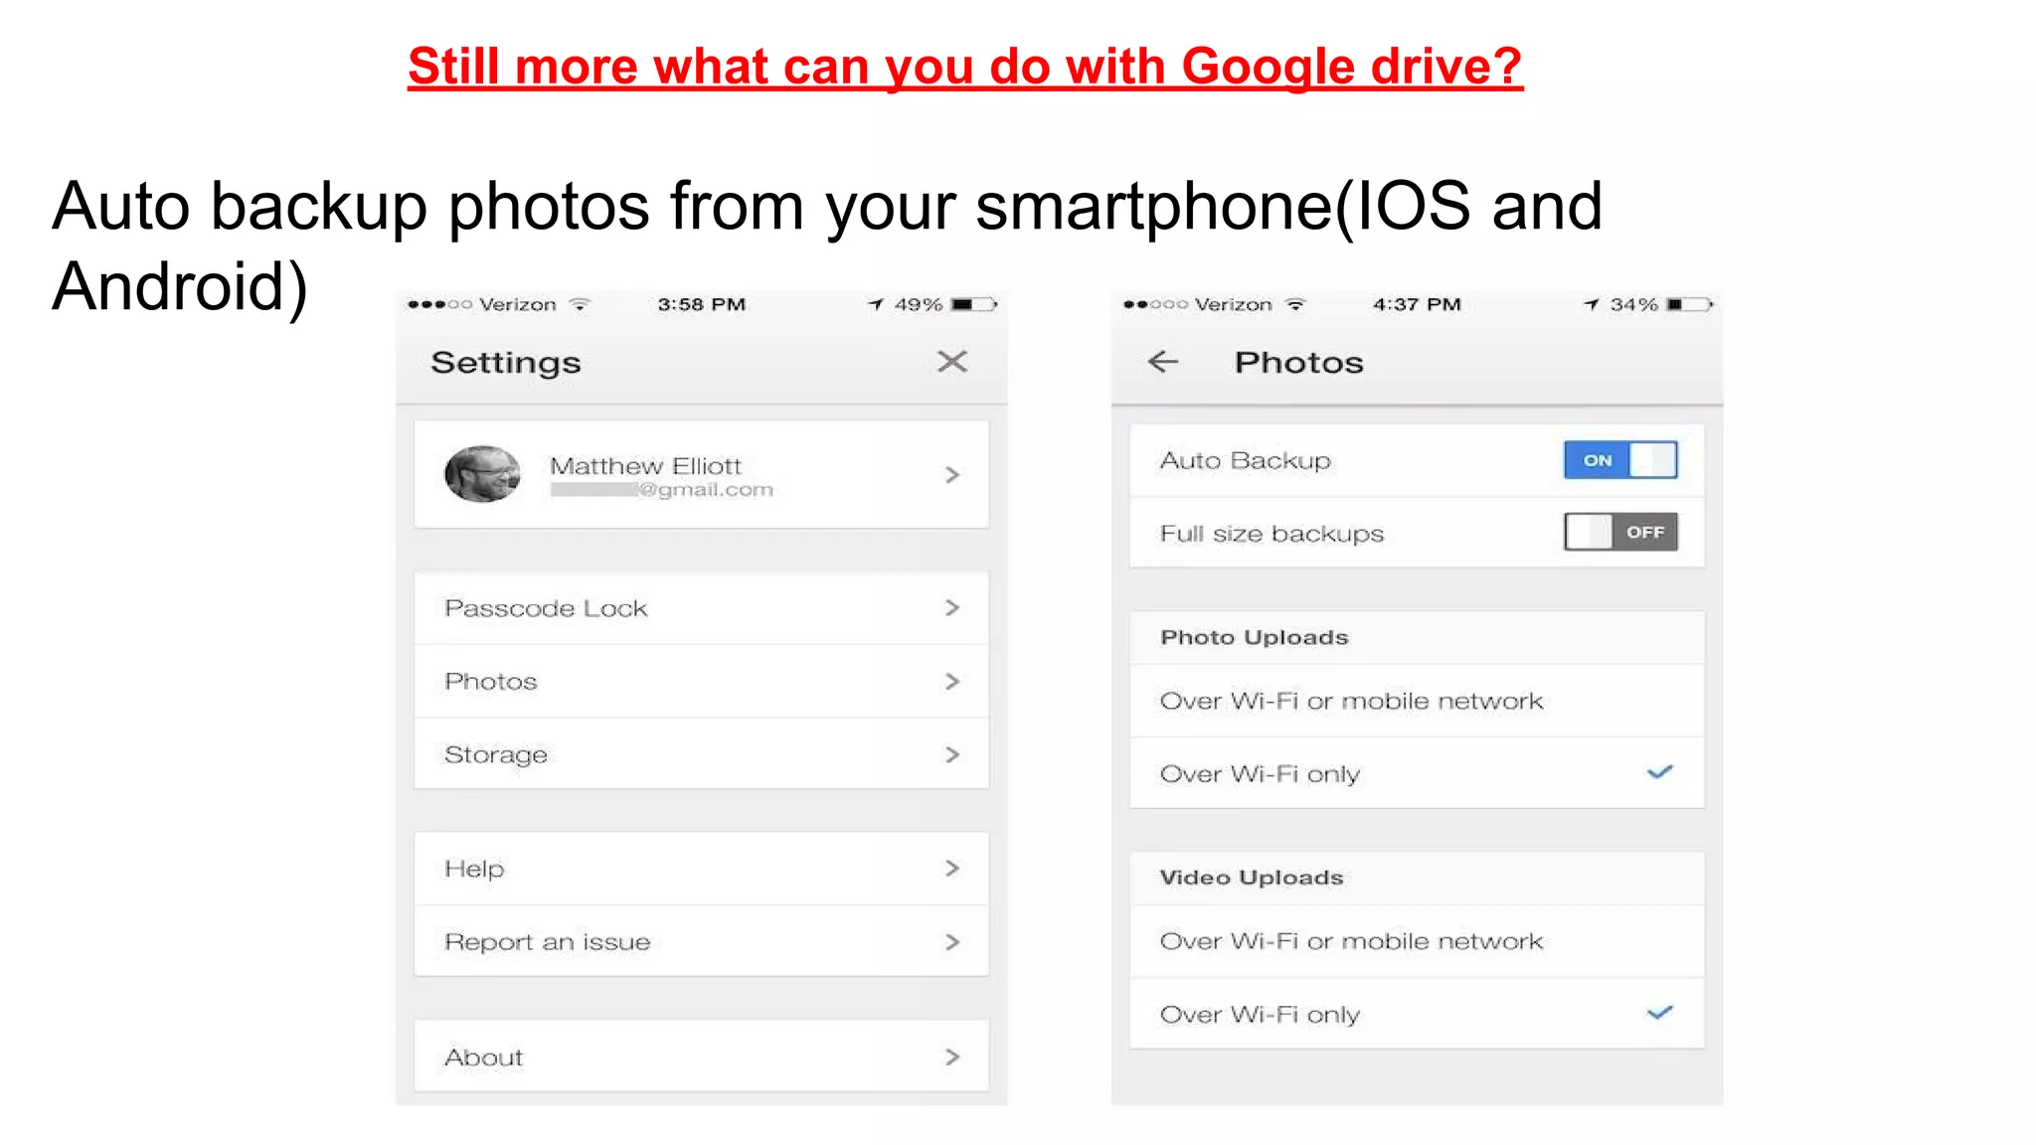Click the Video Uploads Wi-Fi only checkmark
The image size is (2036, 1145).
pos(1659,1013)
